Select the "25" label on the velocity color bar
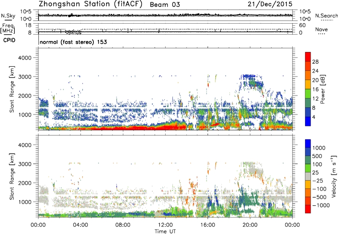This screenshot has width=338, height=234. [315, 172]
